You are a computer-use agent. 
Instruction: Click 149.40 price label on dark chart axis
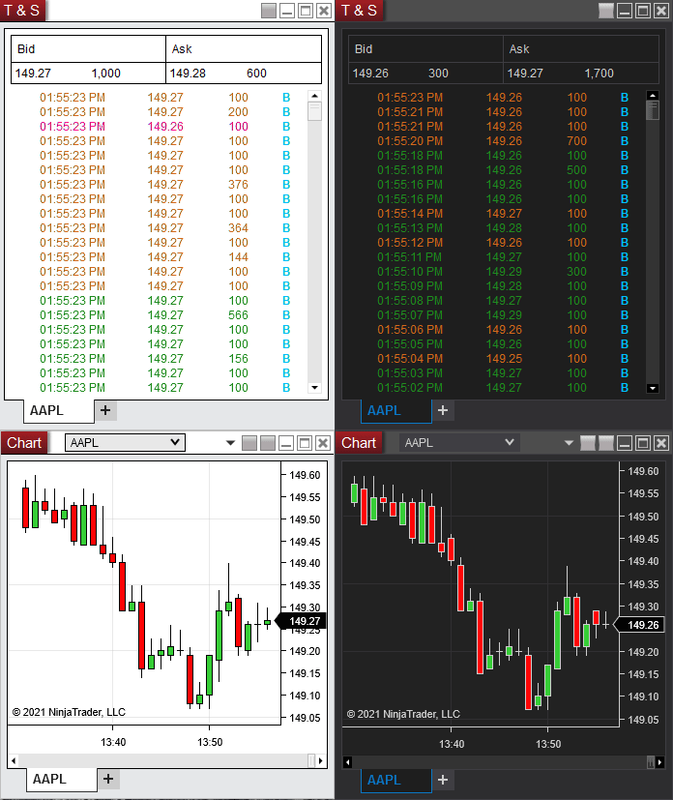coord(643,561)
